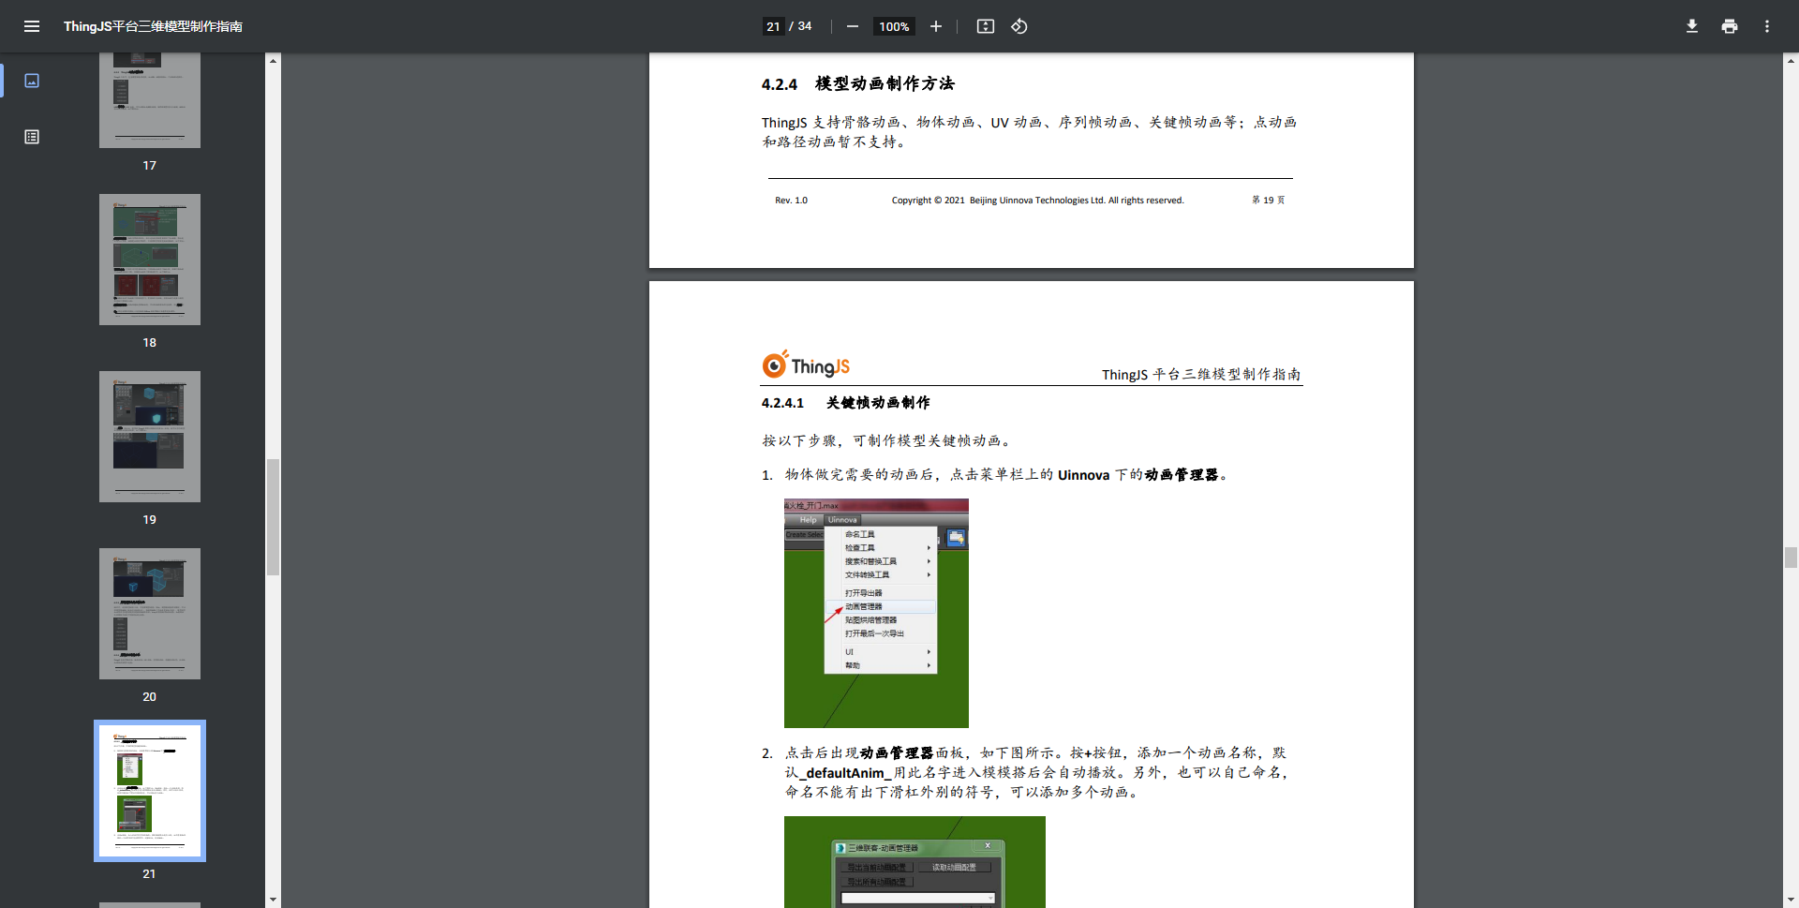Click the 100% zoom level field
This screenshot has width=1799, height=908.
coord(894,26)
